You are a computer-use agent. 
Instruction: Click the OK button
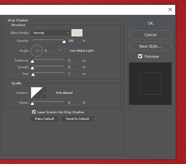click(x=150, y=23)
